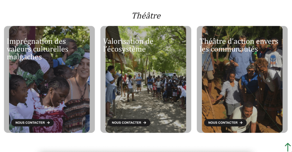This screenshot has width=292, height=152.
Task: Click the white van in the Valorisation photo
Action: point(169,75)
